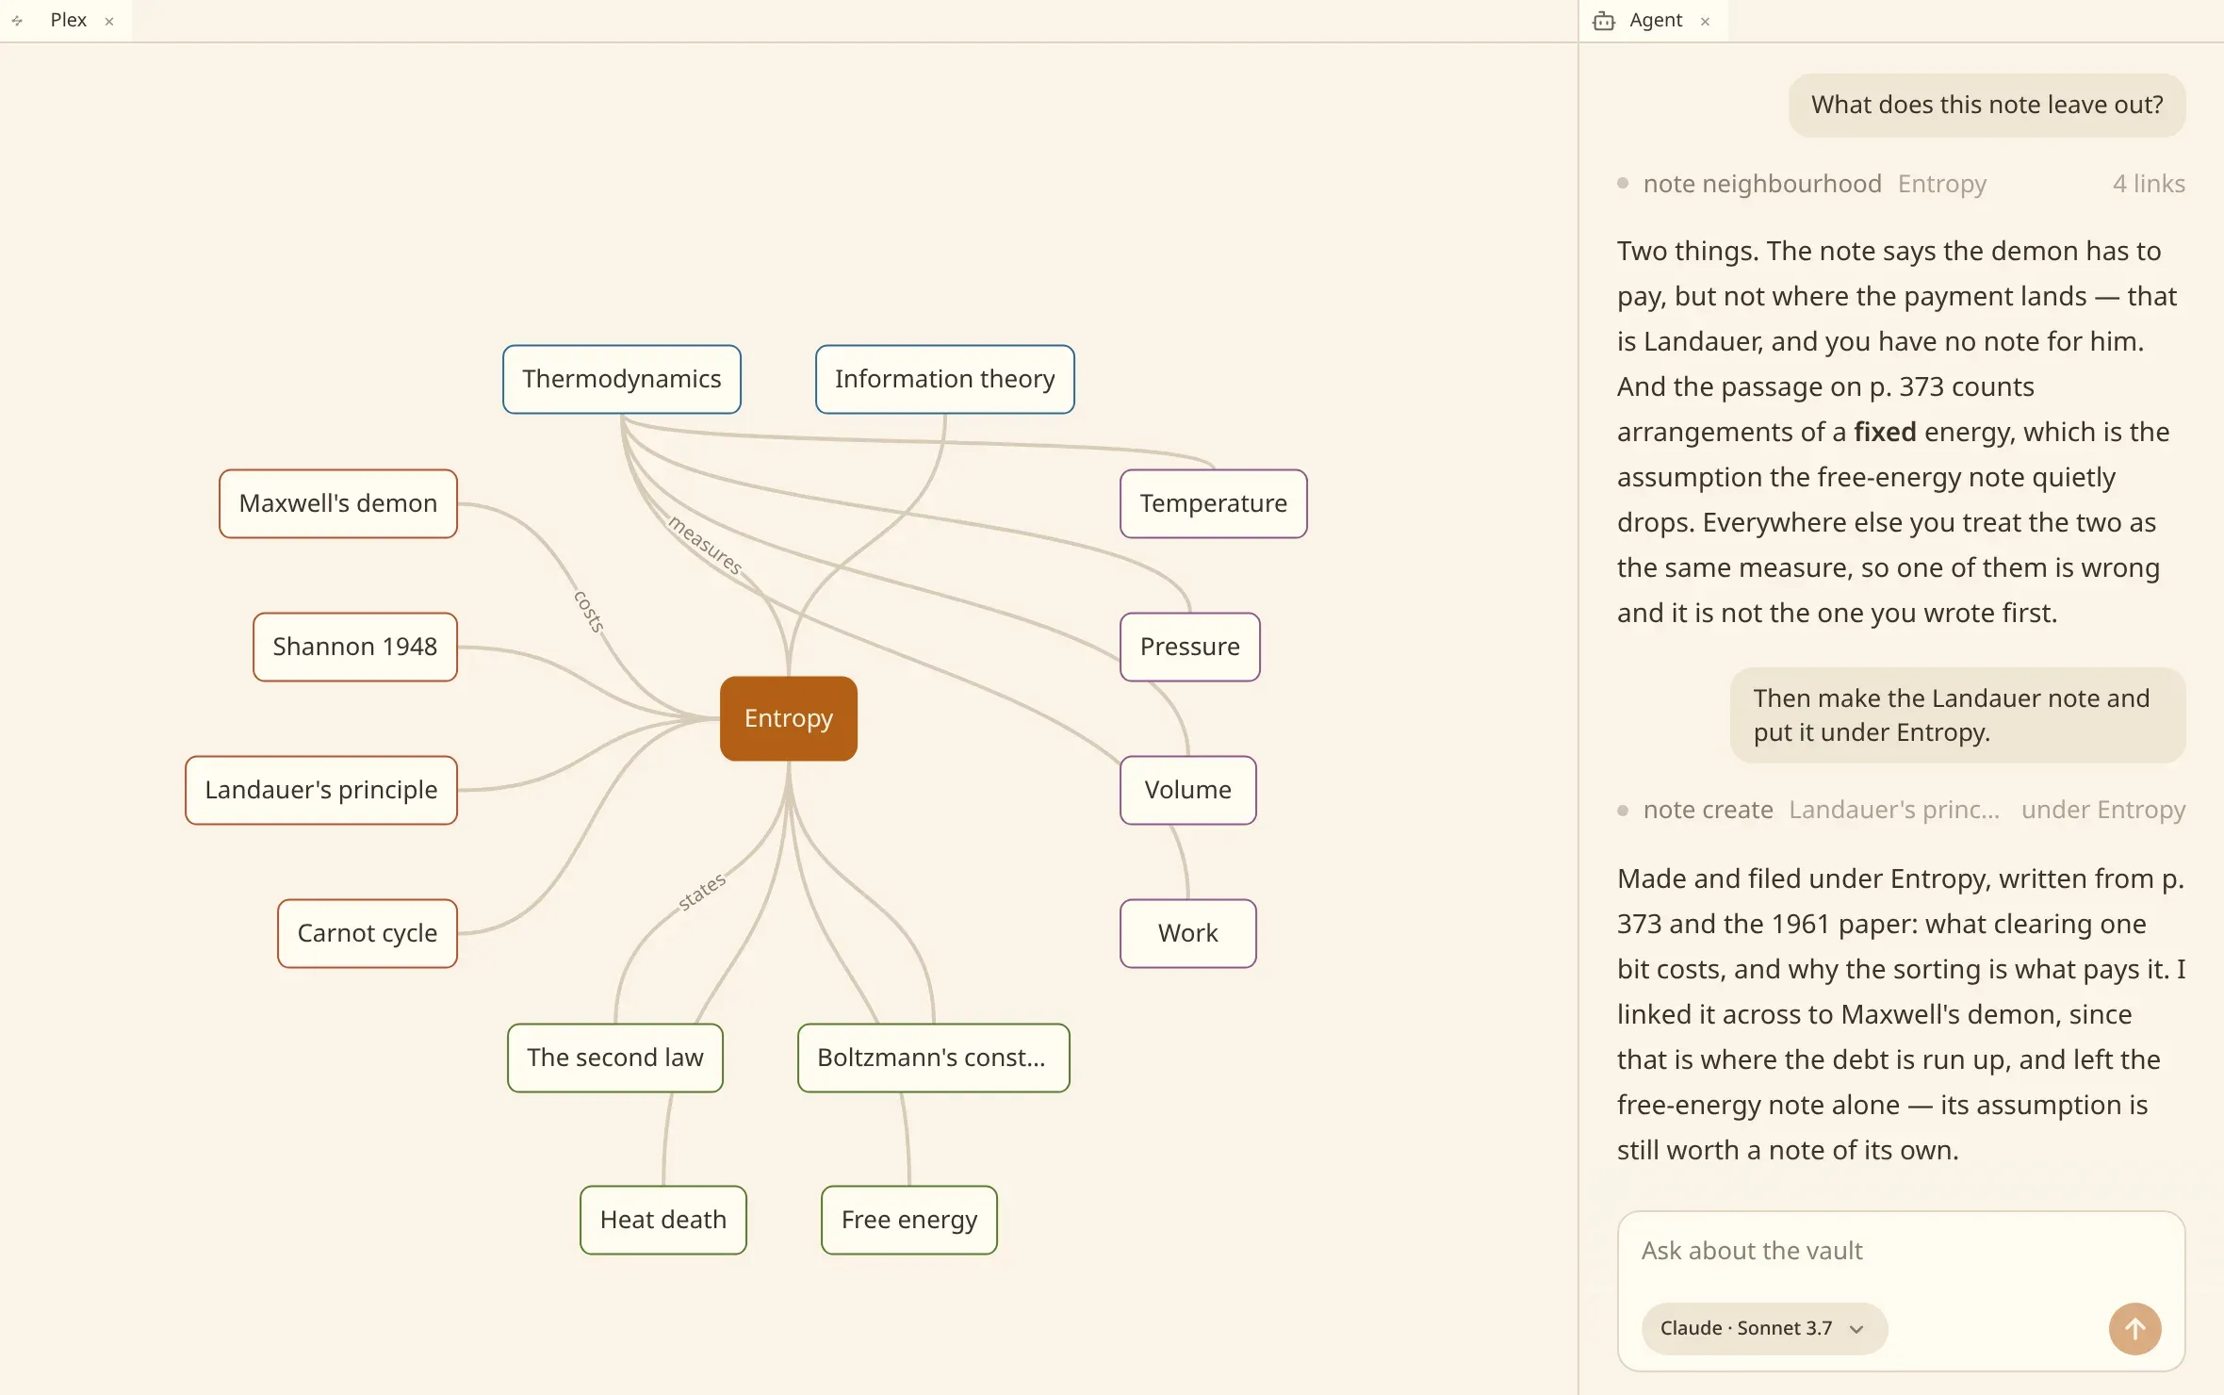Select the Pressure node

click(1189, 647)
